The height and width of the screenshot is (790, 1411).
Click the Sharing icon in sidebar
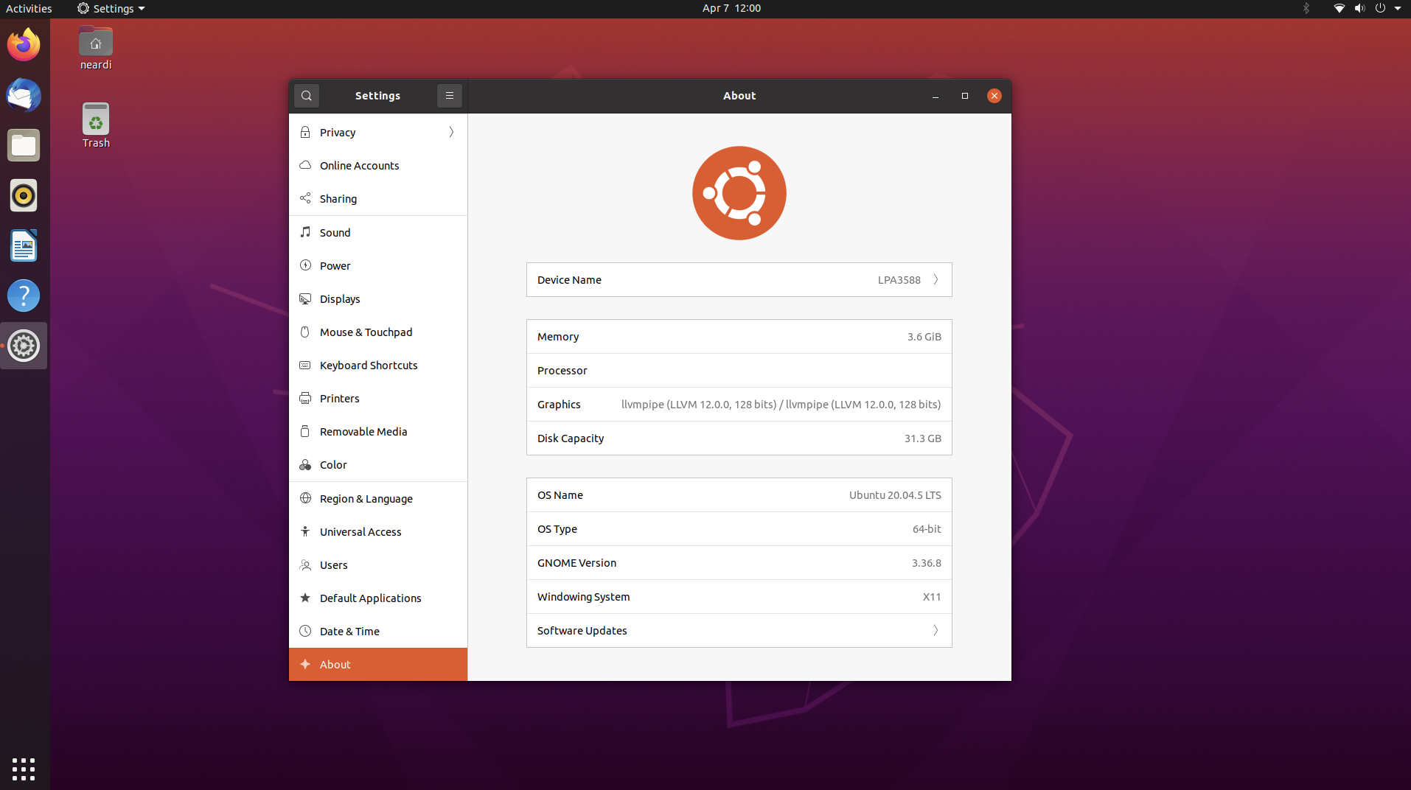point(305,198)
